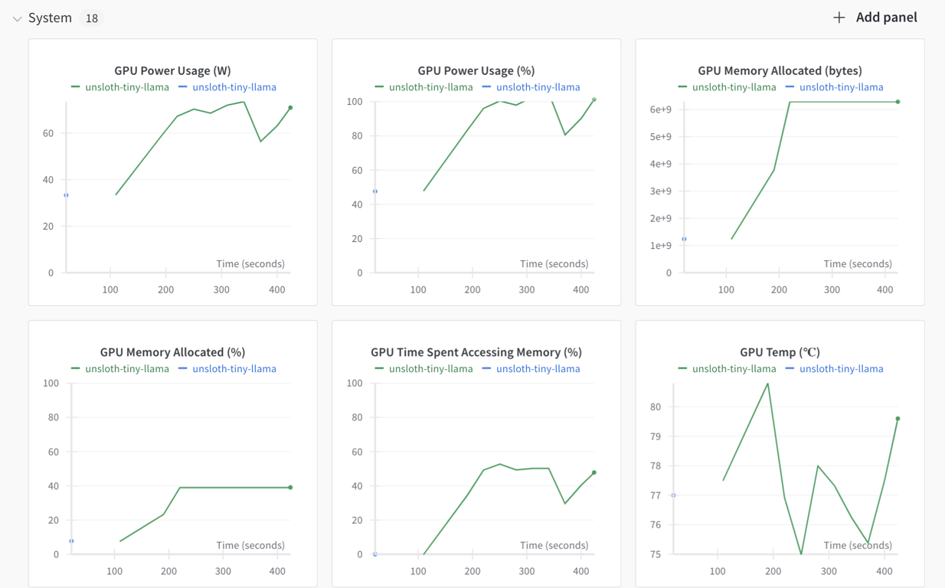The height and width of the screenshot is (588, 945).
Task: Click Time (seconds) axis label in GPU Power Usage (%)
Action: click(x=554, y=264)
